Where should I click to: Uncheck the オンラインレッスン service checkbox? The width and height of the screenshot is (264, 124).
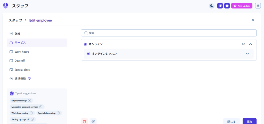pyautogui.click(x=88, y=54)
